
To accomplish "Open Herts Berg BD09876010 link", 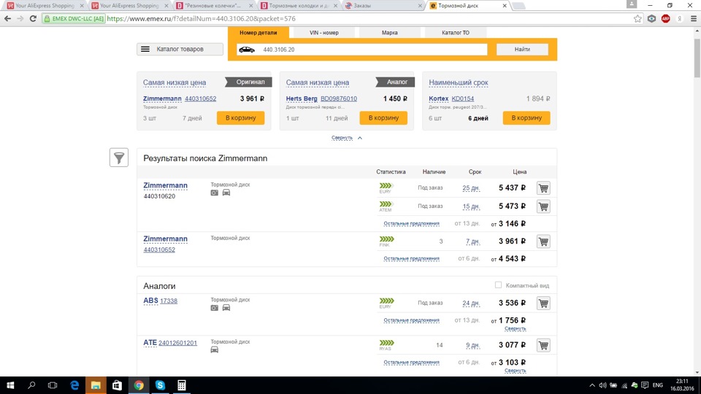I will click(338, 98).
